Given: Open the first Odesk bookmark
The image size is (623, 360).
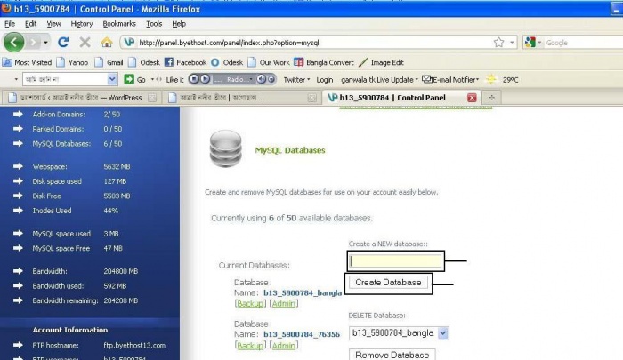Looking at the screenshot, I should 144,62.
